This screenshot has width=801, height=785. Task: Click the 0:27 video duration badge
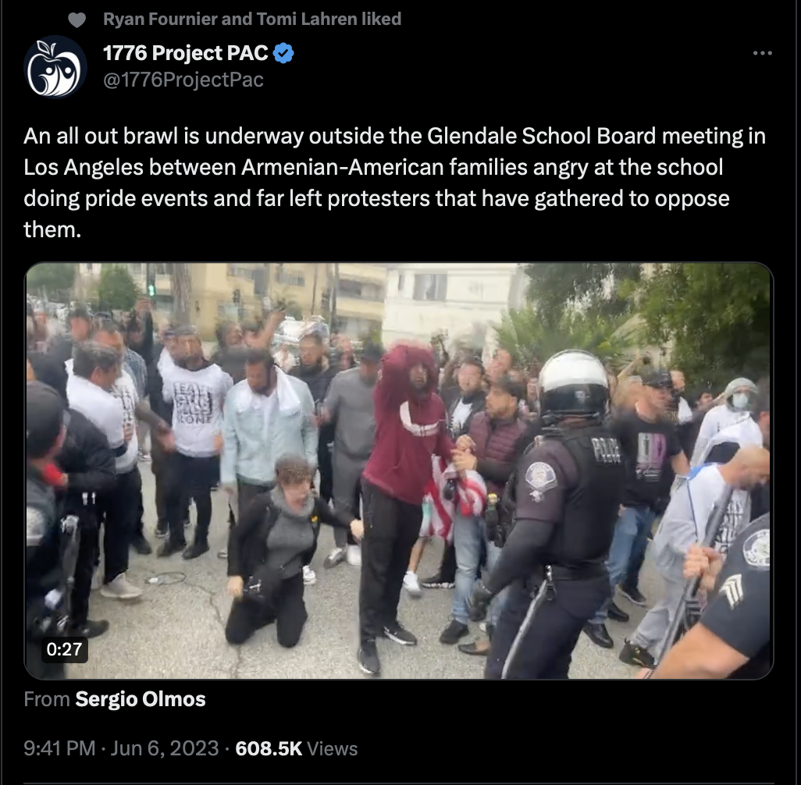[x=64, y=650]
